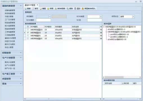Select the tree node inBOM半成品01-10-drbcp001
This screenshot has height=101, width=143.
coord(124,32)
